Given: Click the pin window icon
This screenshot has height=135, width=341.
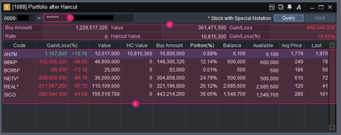Looking at the screenshot, I should point(290,7).
